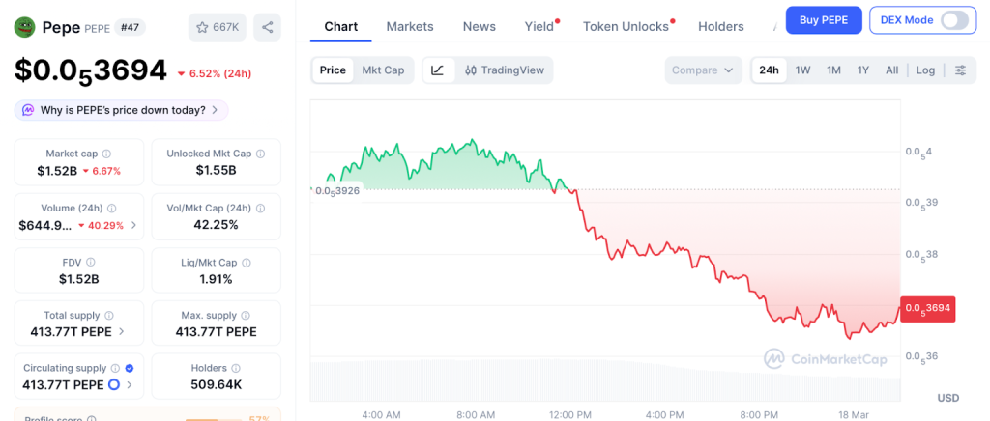Select the 1W time range
This screenshot has height=421, width=990.
tap(802, 70)
